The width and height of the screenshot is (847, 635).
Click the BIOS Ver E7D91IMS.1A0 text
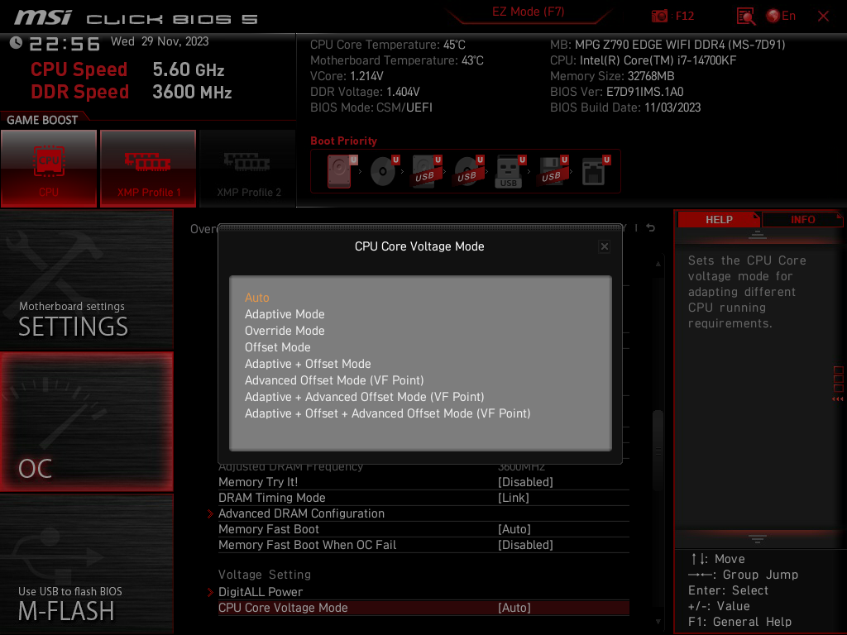click(x=617, y=92)
